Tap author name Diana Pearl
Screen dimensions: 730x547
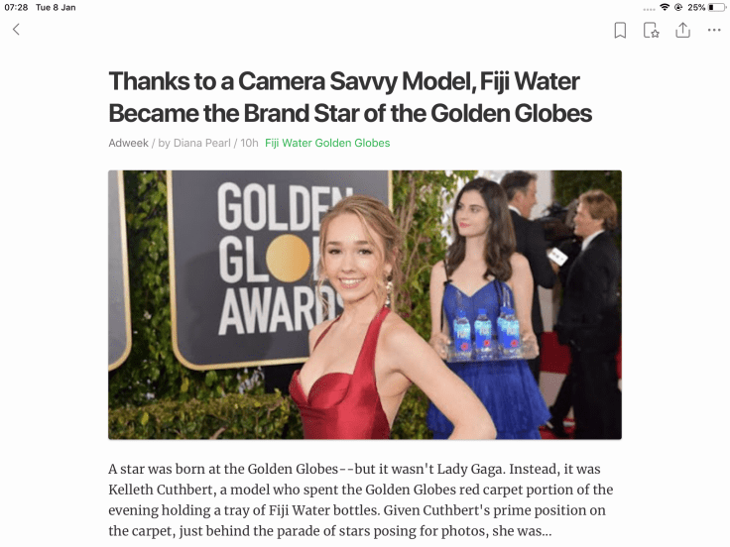tap(201, 143)
